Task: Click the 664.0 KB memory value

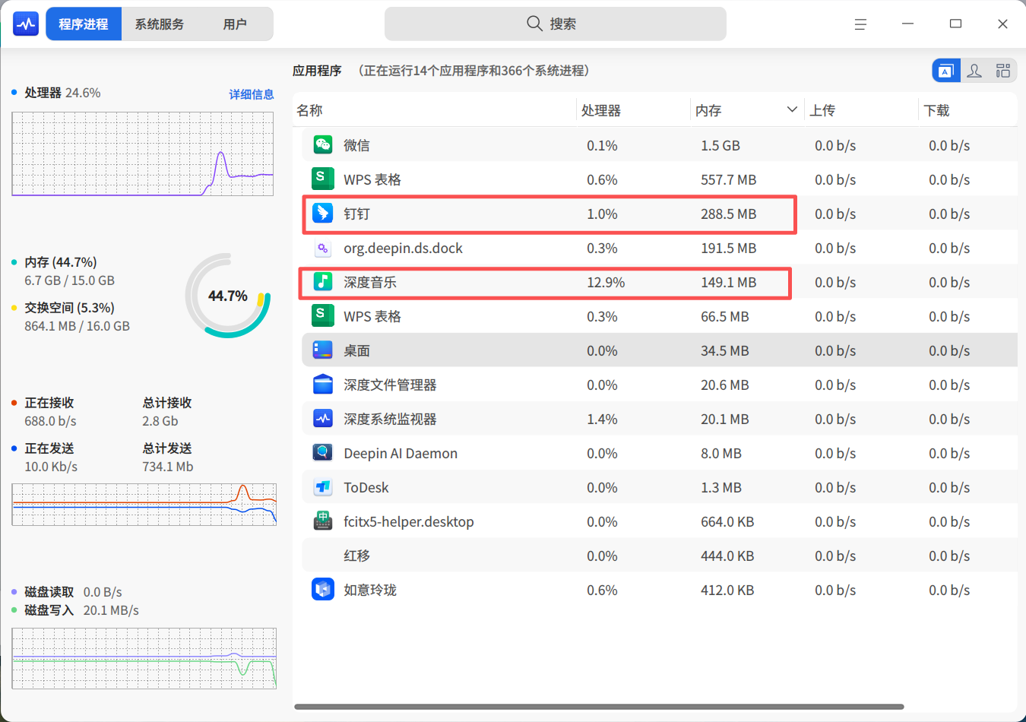Action: (727, 521)
